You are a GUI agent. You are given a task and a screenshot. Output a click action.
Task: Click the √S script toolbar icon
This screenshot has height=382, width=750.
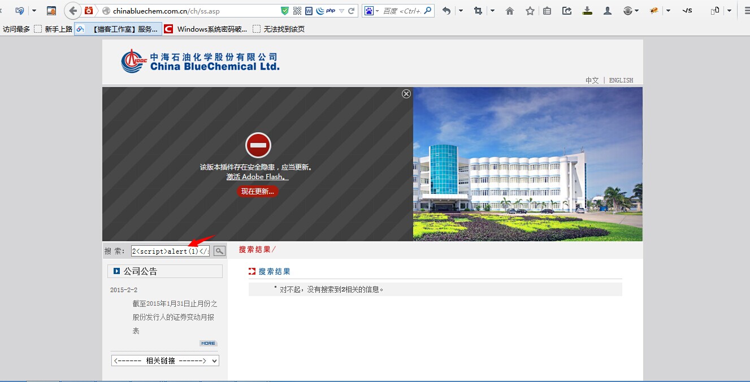point(687,11)
